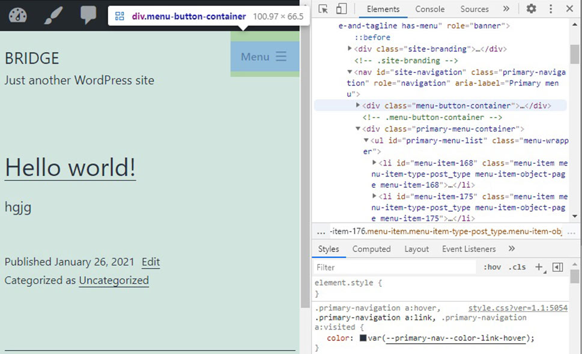The height and width of the screenshot is (354, 582).
Task: Open DevTools three-dot options menu
Action: pyautogui.click(x=550, y=8)
